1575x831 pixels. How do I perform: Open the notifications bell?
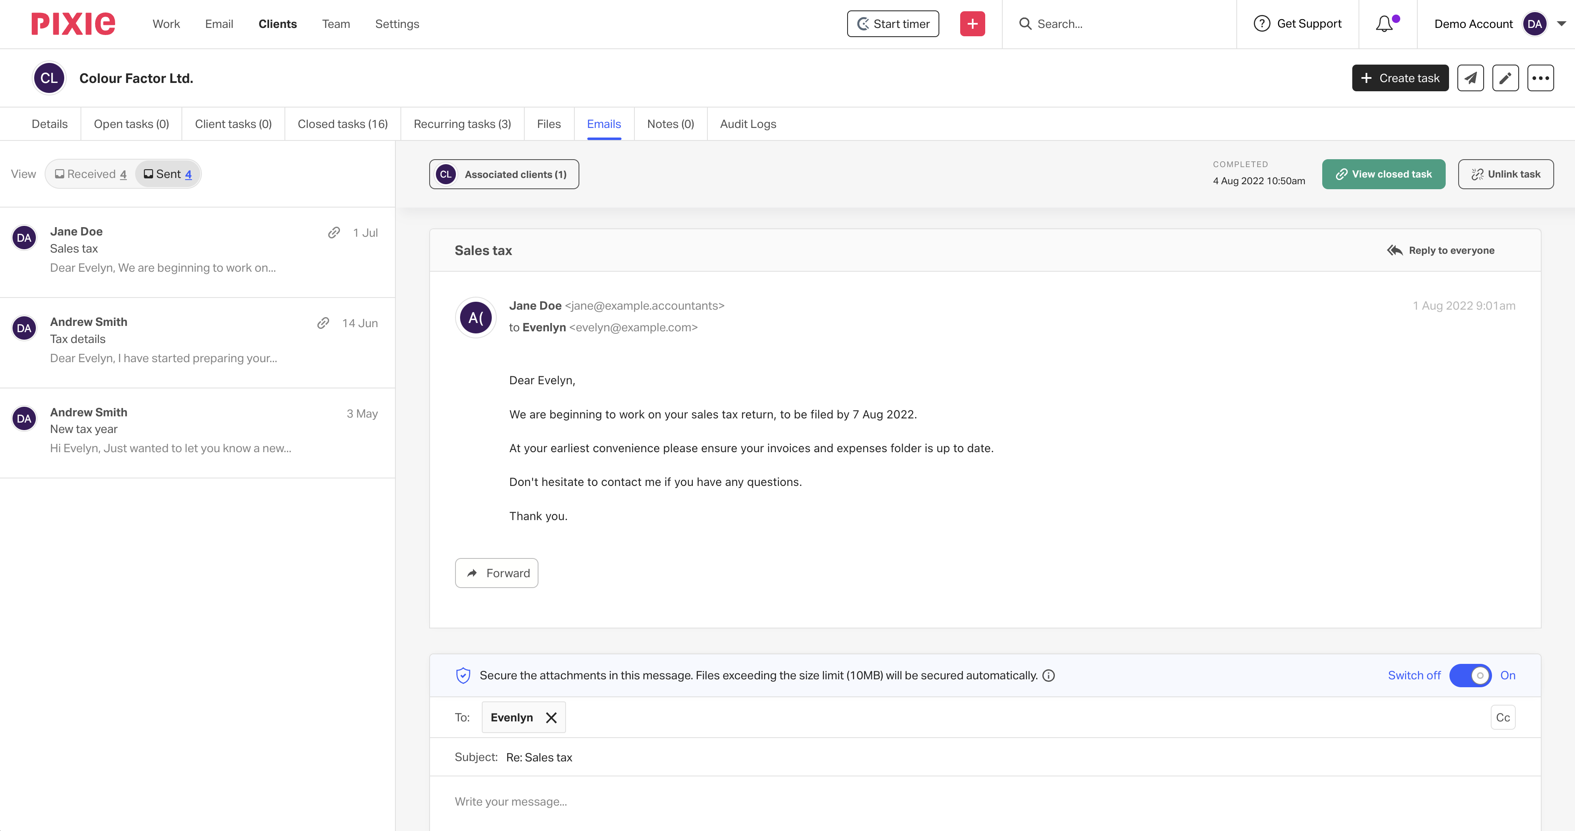tap(1384, 24)
